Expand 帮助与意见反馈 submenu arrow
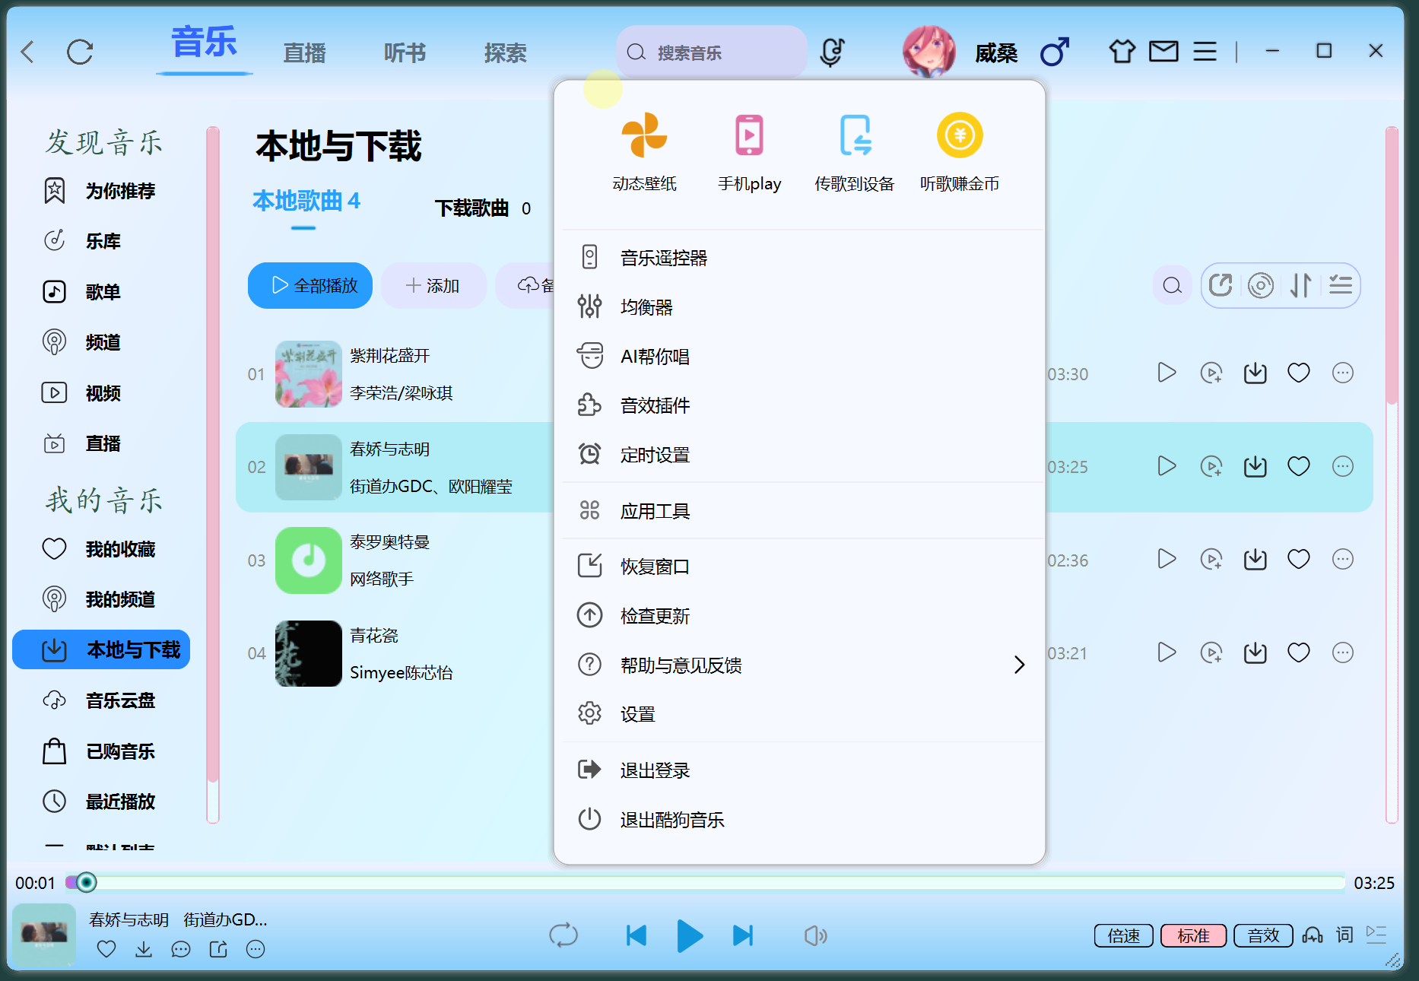The height and width of the screenshot is (981, 1419). (x=1019, y=665)
